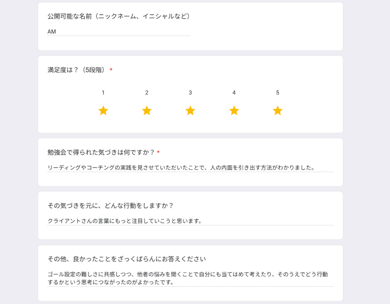The height and width of the screenshot is (304, 390).
Task: Set satisfaction to the fourth star
Action: click(x=234, y=111)
